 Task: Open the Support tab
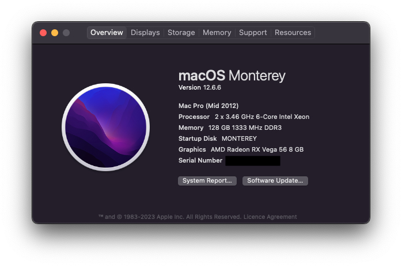tap(253, 33)
